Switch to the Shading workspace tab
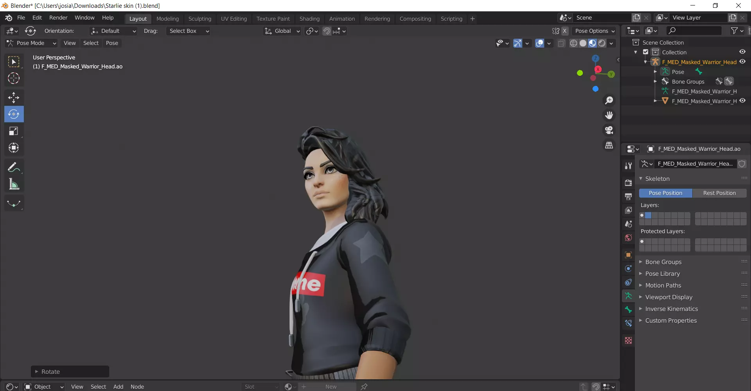The width and height of the screenshot is (751, 391). pyautogui.click(x=309, y=19)
